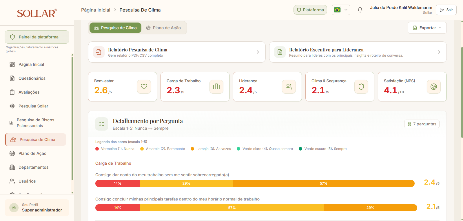Click the Pesquisa de Riscos Psicossociais chart icon

[x=11, y=123]
